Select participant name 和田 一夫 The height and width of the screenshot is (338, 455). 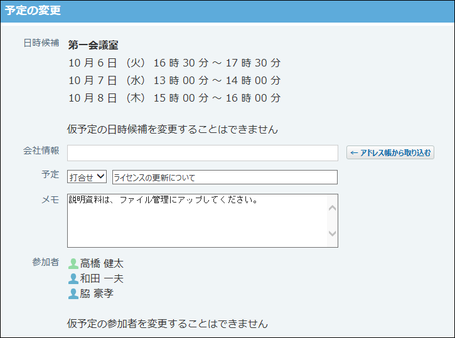coord(102,278)
